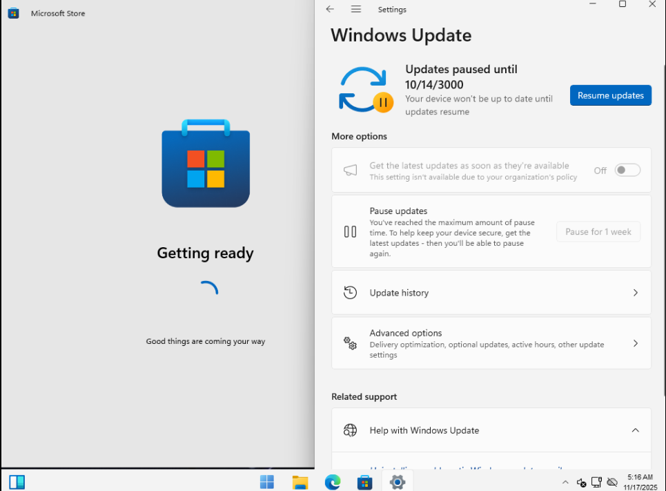Maximize the Settings window
666x491 pixels.
[623, 4]
